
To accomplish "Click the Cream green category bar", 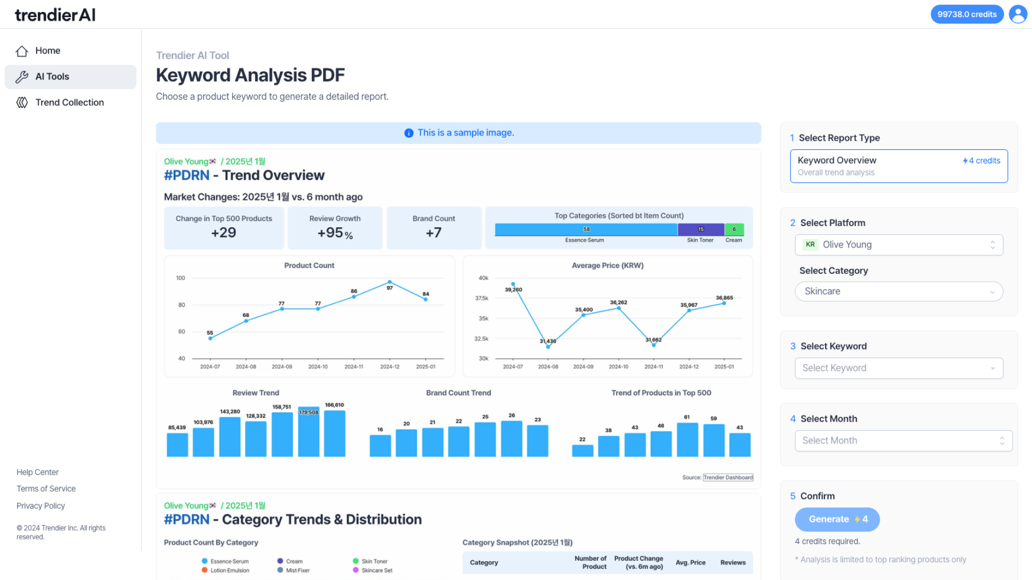I will (x=734, y=229).
